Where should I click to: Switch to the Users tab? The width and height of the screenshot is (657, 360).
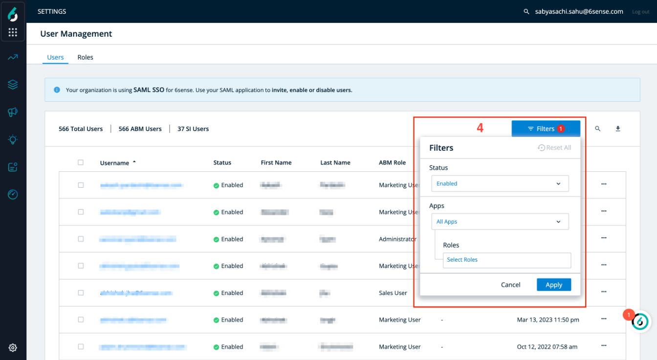coord(55,57)
